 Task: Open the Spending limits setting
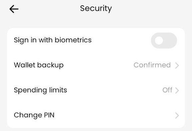tap(96, 90)
